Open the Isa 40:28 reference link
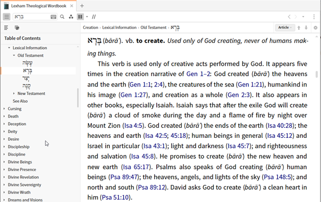Image resolution: width=321 pixels, height=202 pixels. pyautogui.click(x=279, y=126)
